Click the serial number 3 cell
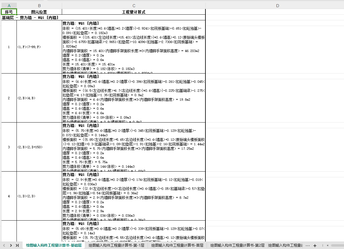The height and width of the screenshot is (249, 344). tap(9, 147)
